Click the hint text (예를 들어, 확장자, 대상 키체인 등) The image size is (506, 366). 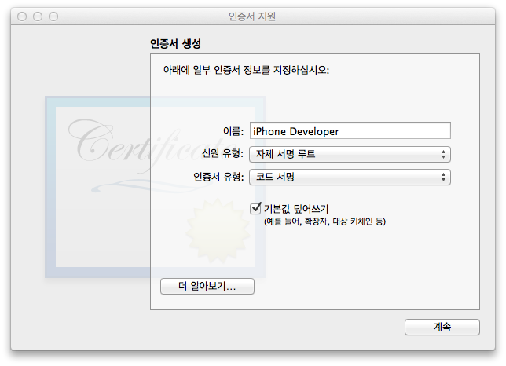click(x=324, y=221)
